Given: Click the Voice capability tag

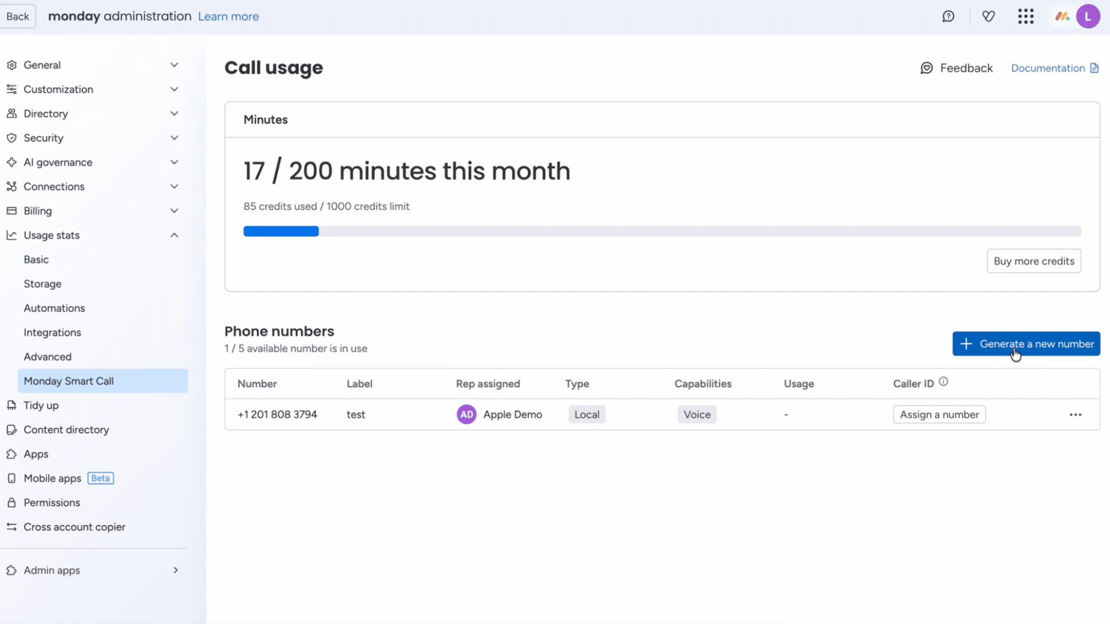Looking at the screenshot, I should tap(697, 415).
